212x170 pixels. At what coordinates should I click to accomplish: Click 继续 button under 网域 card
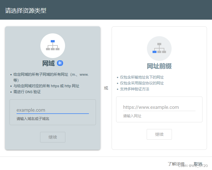click(x=53, y=137)
